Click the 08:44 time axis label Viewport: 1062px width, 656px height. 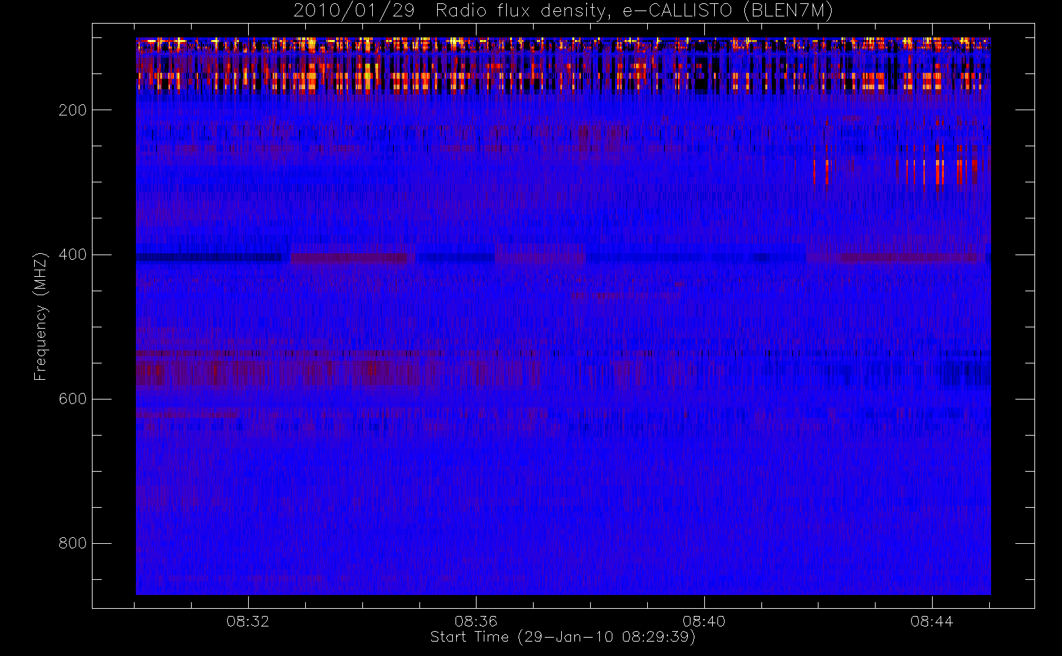pos(931,621)
